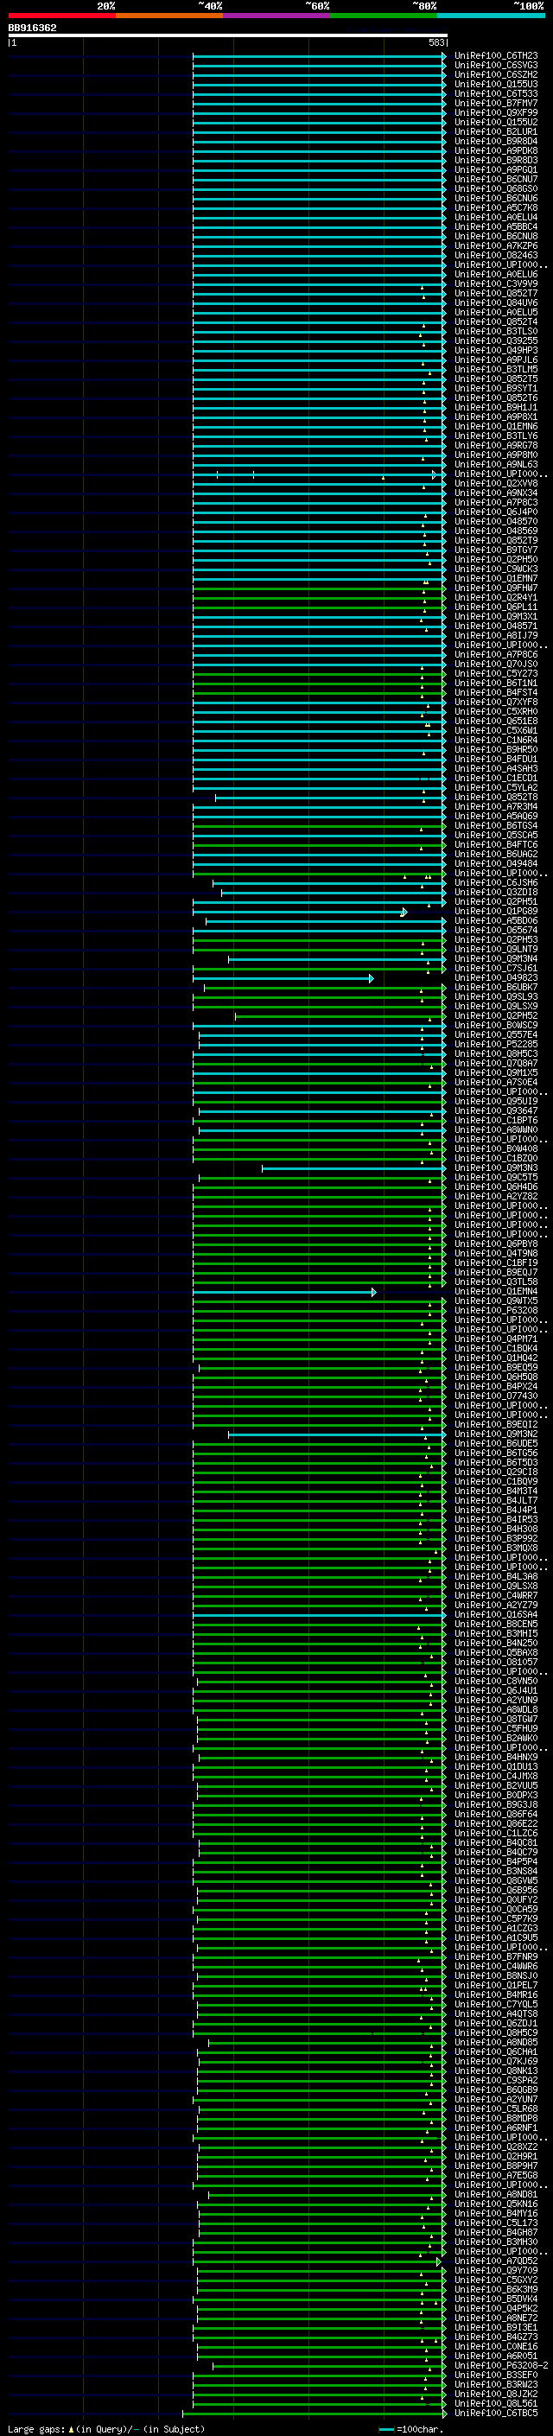
Task: Click hit UniRef100_A2YZ82
Action: coord(495,1196)
